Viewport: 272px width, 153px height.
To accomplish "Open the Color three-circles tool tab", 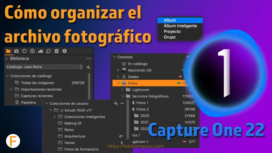I will (x=33, y=51).
